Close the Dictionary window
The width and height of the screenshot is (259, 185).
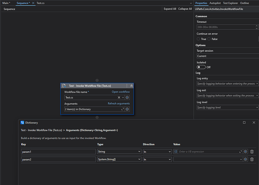[x=254, y=123]
